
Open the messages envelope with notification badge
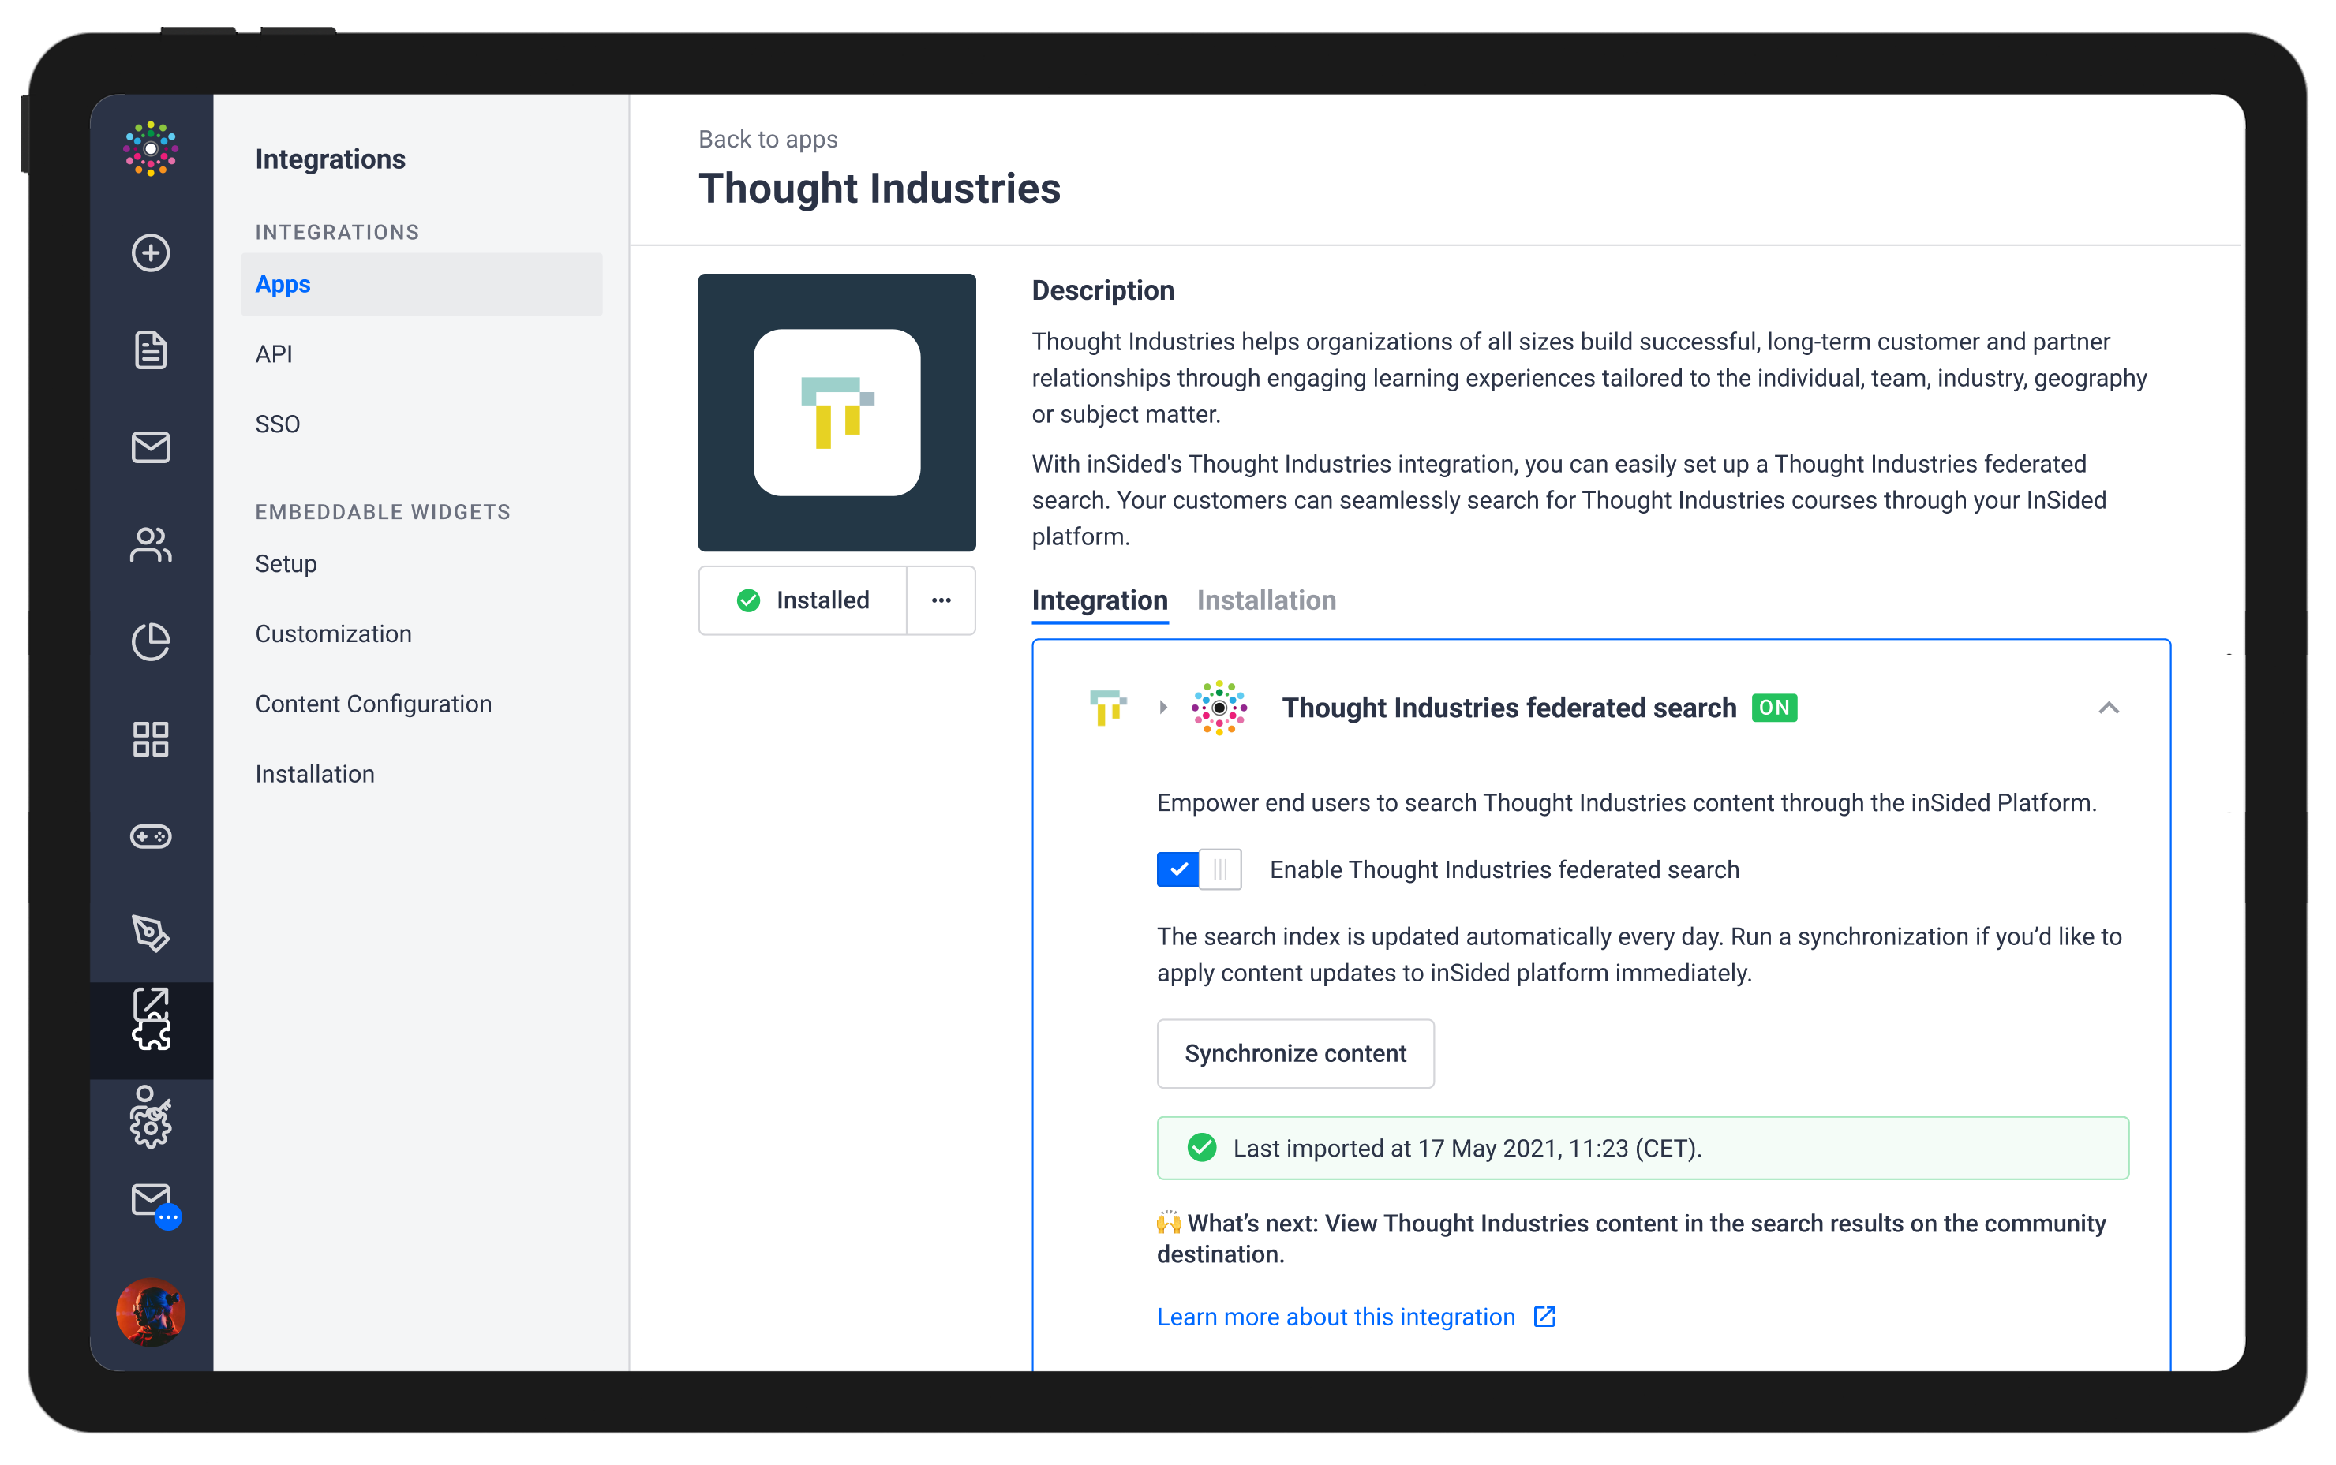(x=155, y=1205)
